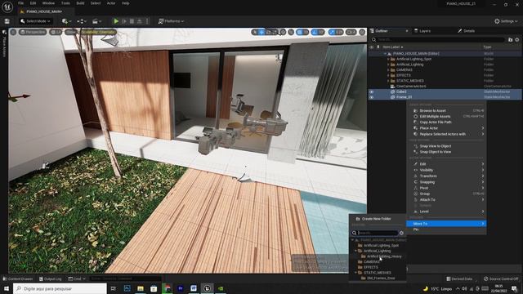This screenshot has height=294, width=523.
Task: Open the Outliner settings gear
Action: (x=517, y=40)
